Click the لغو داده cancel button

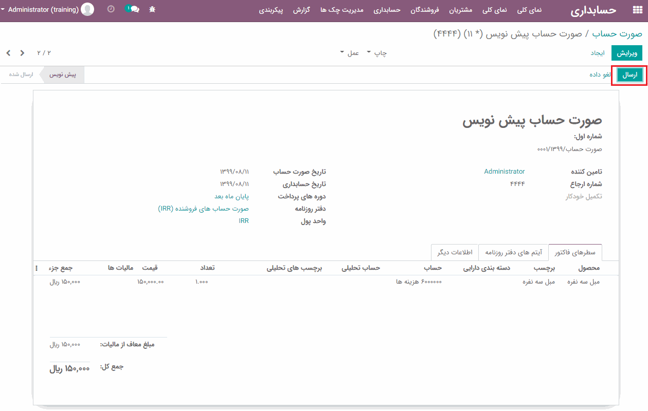click(x=600, y=75)
